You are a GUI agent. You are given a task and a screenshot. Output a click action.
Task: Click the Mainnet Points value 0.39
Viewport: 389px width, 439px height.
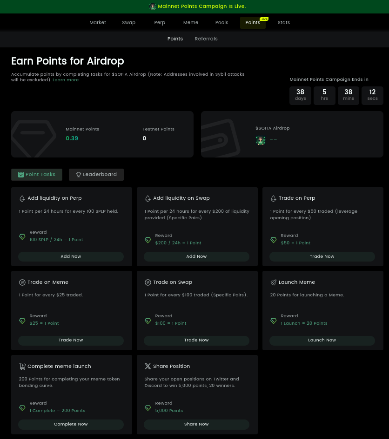(72, 138)
